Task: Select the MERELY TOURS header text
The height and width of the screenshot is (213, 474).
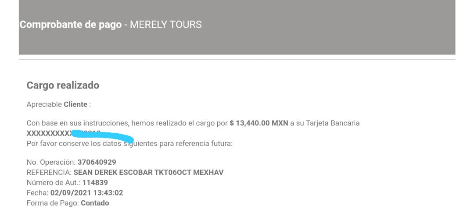Action: [165, 25]
